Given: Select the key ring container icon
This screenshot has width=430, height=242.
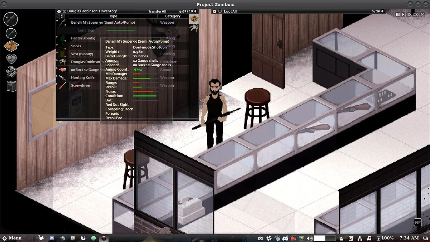Looking at the screenshot, I should [x=194, y=27].
